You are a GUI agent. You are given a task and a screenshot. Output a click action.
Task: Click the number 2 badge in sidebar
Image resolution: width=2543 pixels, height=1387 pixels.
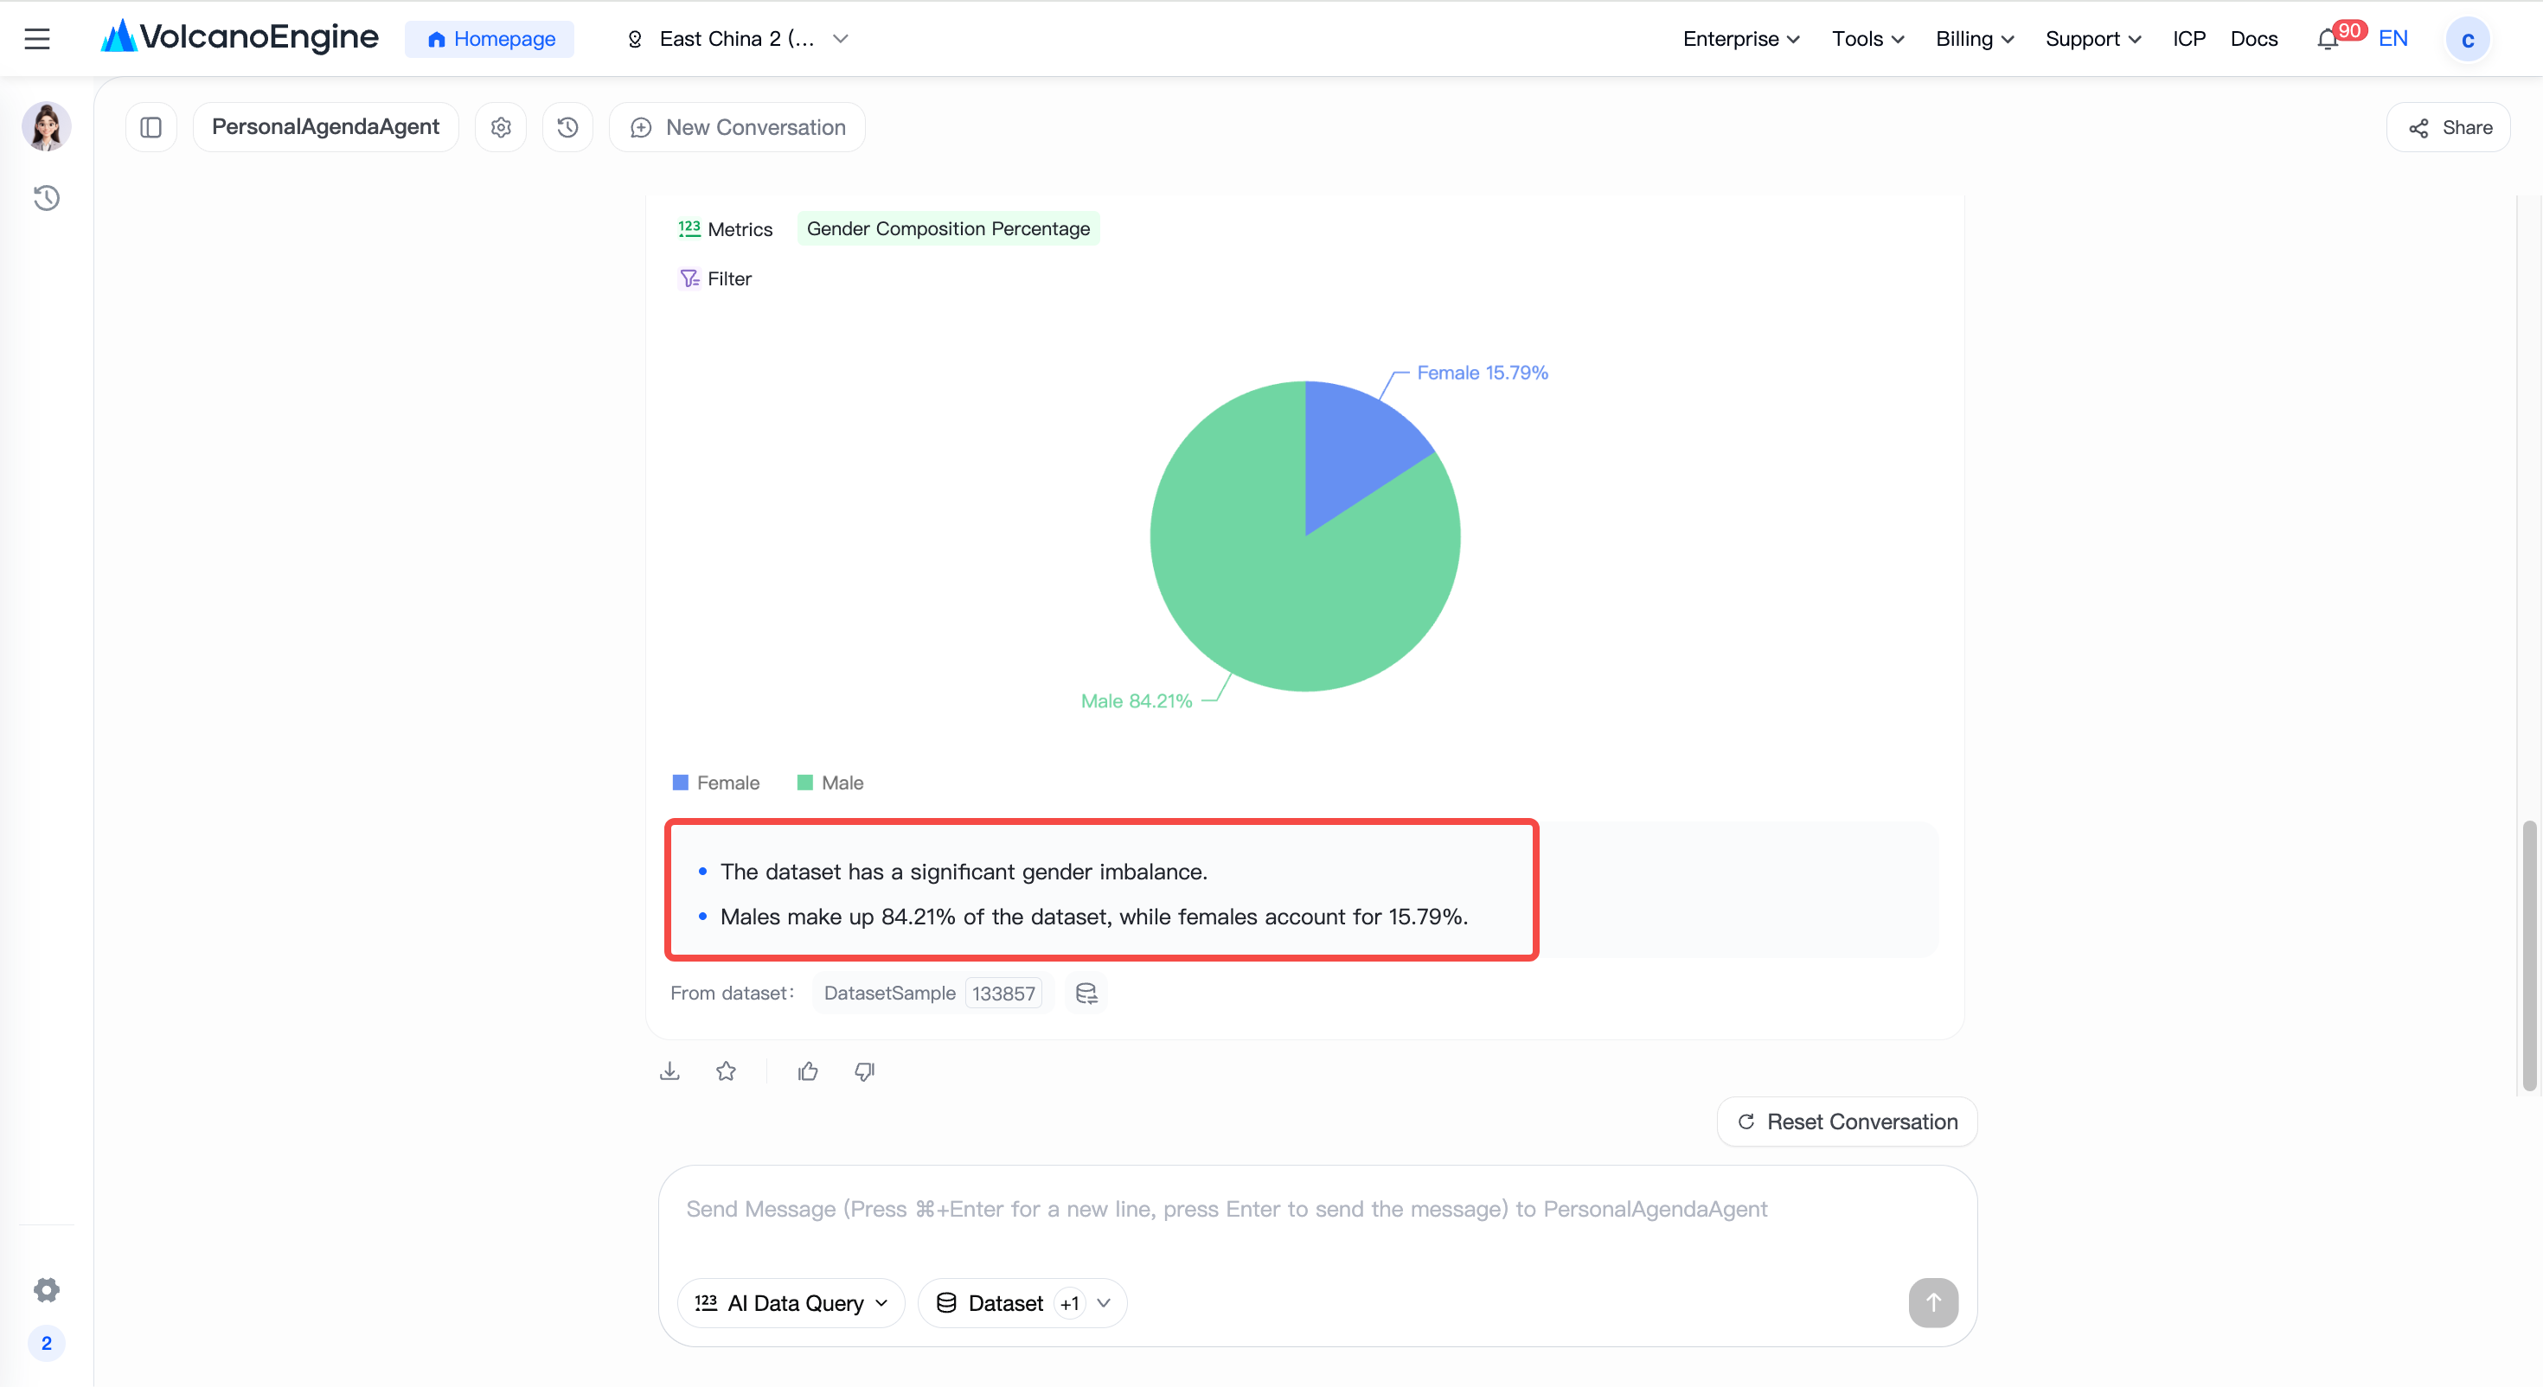(47, 1343)
